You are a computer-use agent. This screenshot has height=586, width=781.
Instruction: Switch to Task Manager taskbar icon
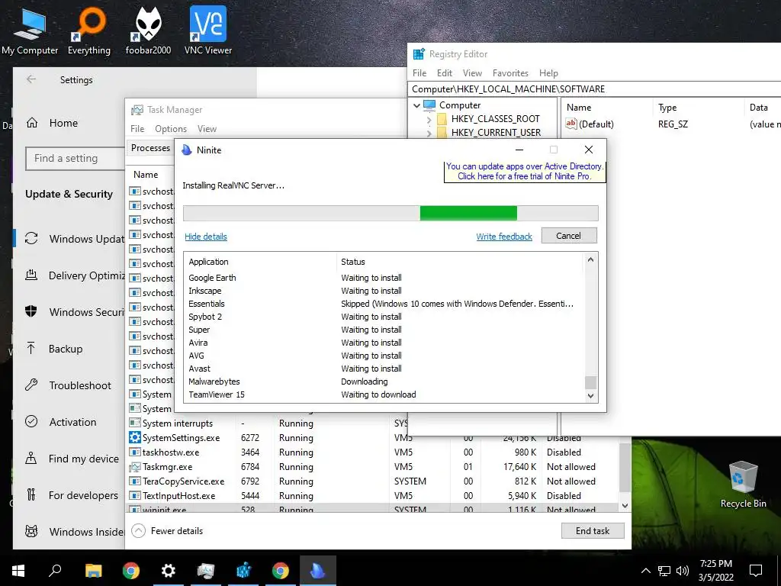coord(206,571)
